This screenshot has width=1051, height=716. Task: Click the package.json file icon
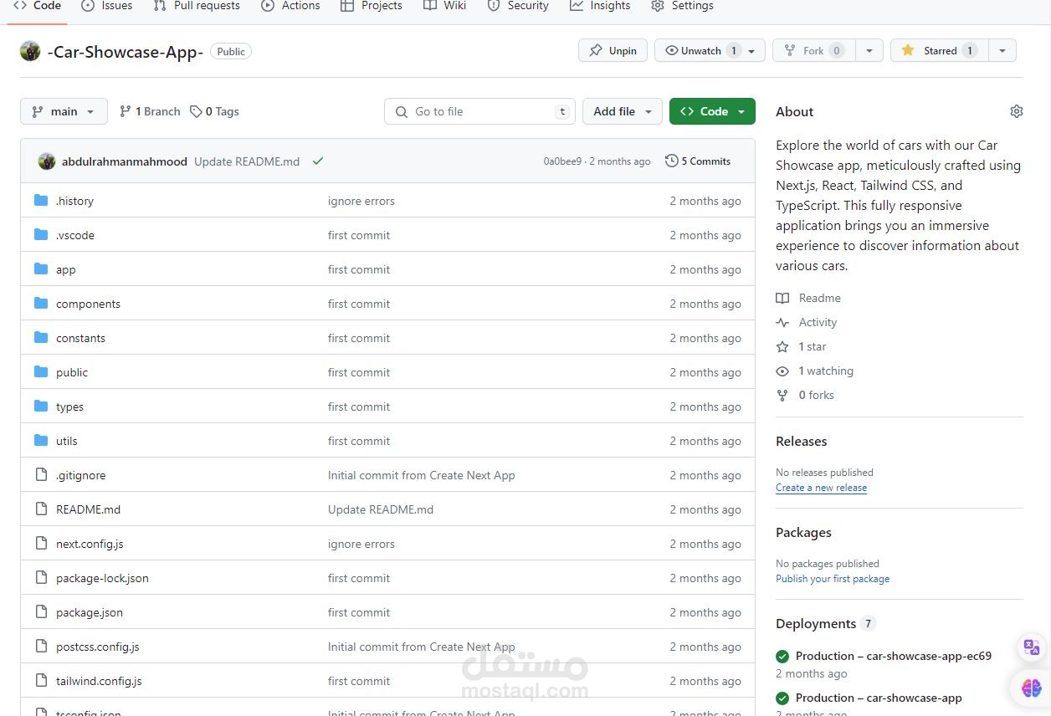pyautogui.click(x=41, y=611)
